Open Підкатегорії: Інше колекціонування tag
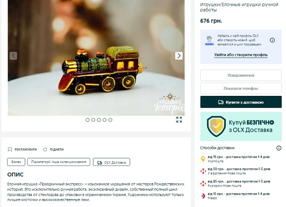The width and height of the screenshot is (286, 207). [x=59, y=162]
